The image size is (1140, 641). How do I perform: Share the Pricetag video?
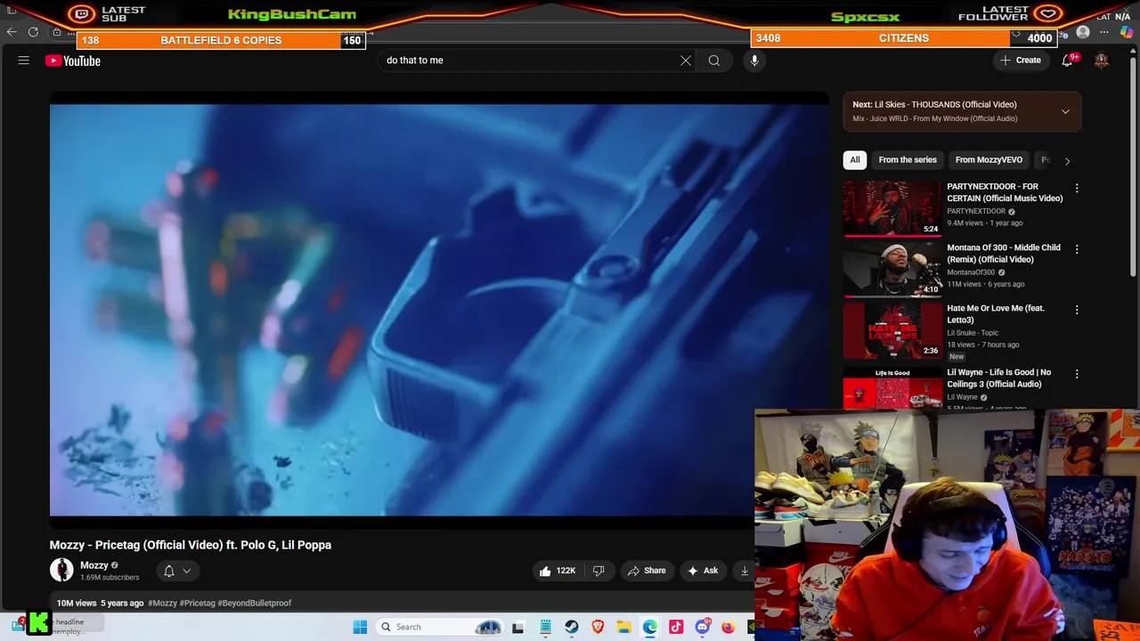[x=647, y=571]
